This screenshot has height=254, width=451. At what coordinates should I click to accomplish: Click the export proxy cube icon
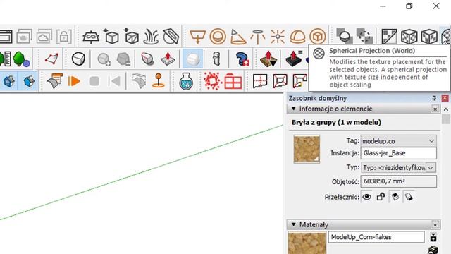coord(111,37)
